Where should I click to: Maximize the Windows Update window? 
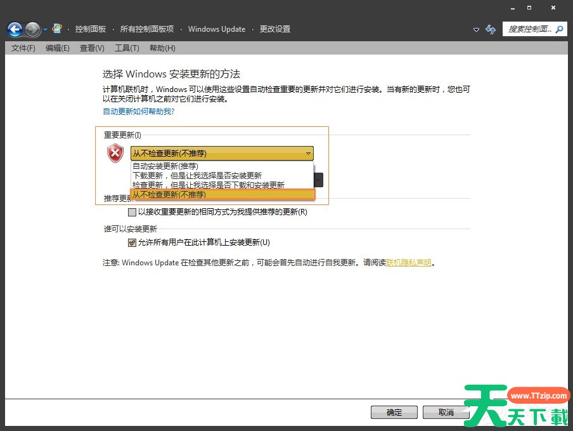click(529, 8)
